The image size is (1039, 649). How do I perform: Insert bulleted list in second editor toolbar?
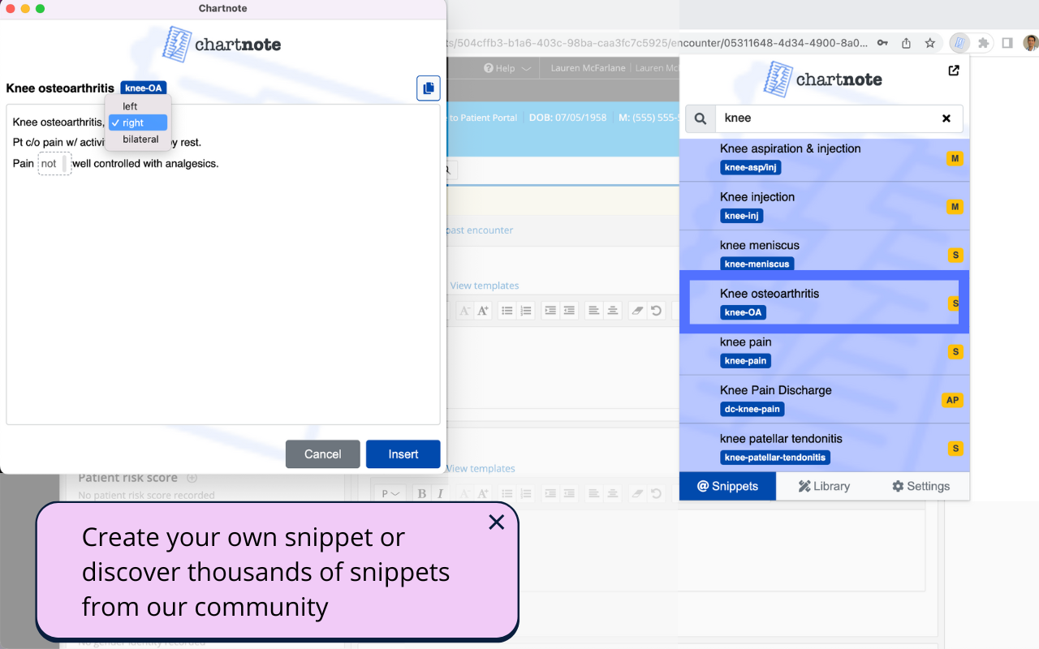(x=507, y=493)
